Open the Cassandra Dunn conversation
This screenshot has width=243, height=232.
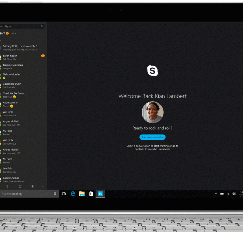pos(23,86)
